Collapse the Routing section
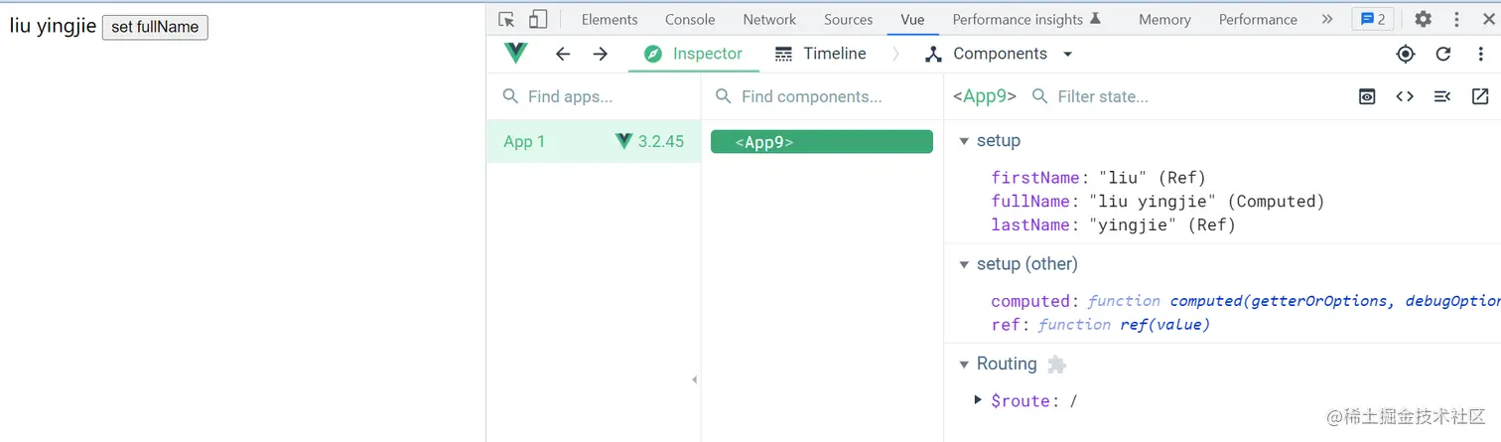Viewport: 1501px width, 442px height. pyautogui.click(x=964, y=365)
